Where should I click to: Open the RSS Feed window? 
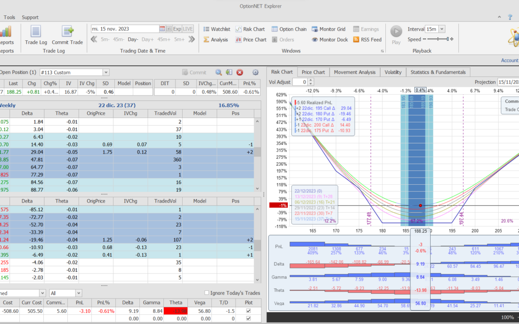coord(367,40)
